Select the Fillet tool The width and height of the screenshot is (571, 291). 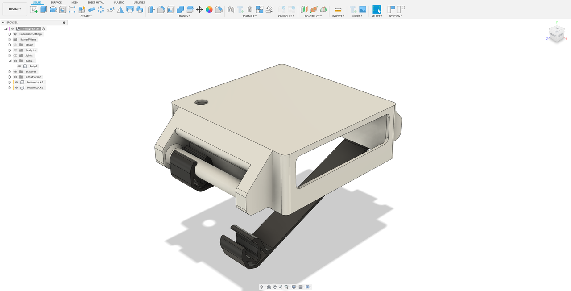pos(161,9)
